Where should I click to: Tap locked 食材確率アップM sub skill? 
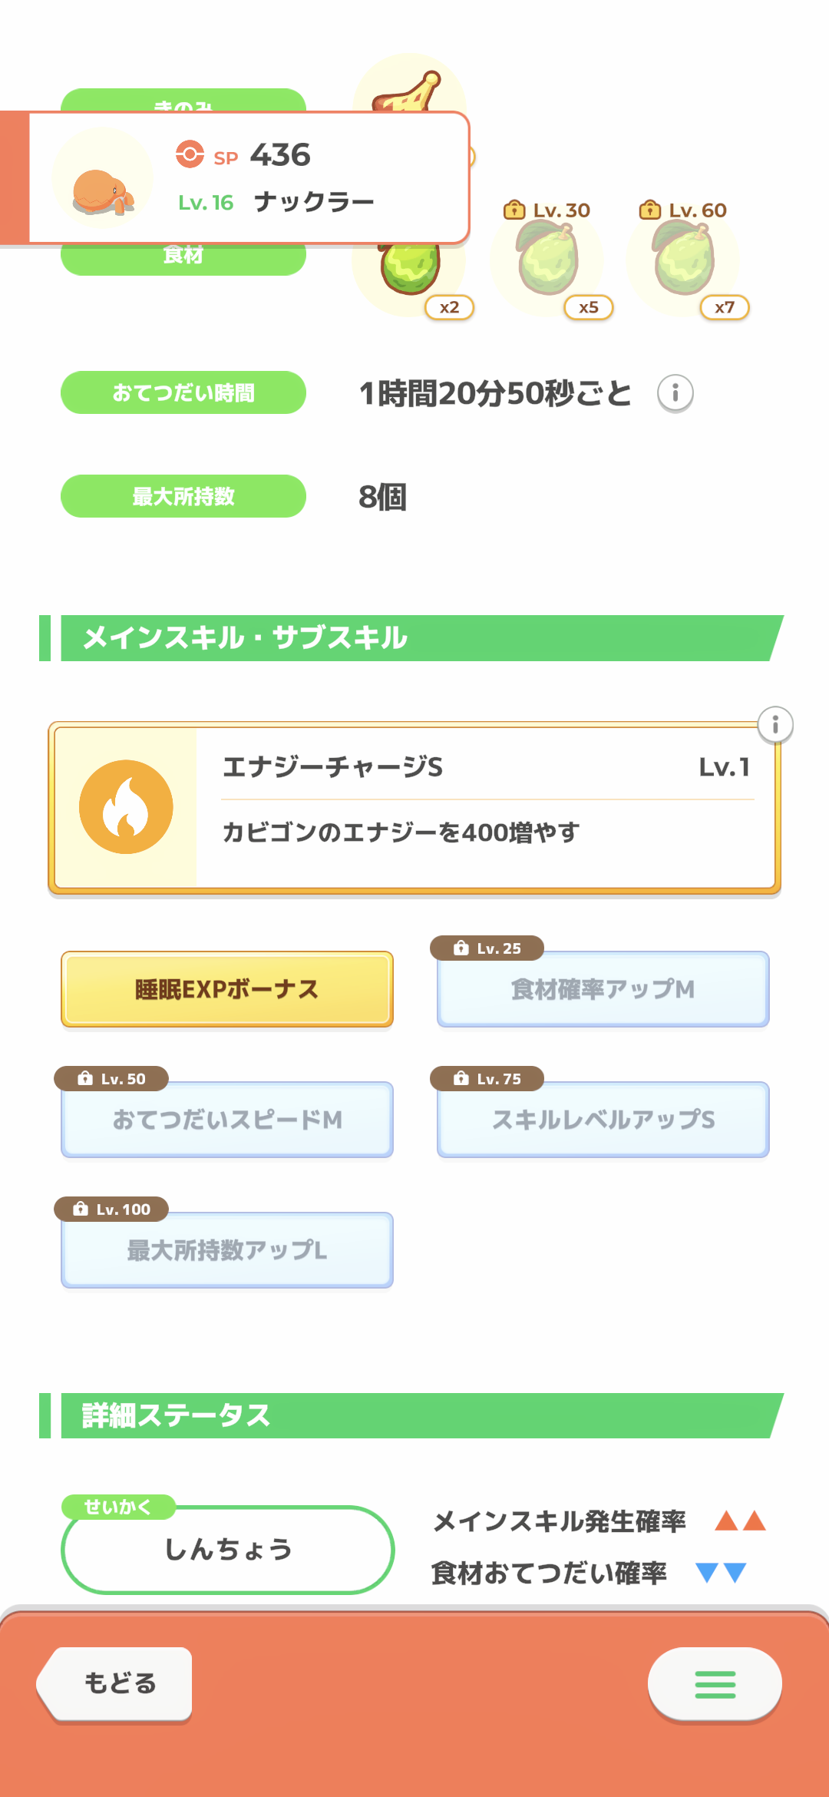[603, 989]
